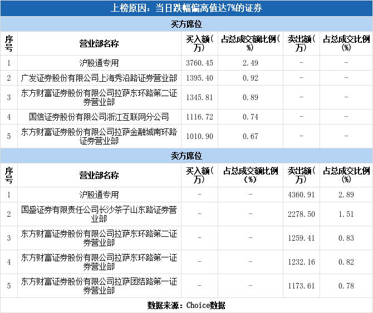
Task: Click buy-side 序号 column header
Action: tap(9, 43)
